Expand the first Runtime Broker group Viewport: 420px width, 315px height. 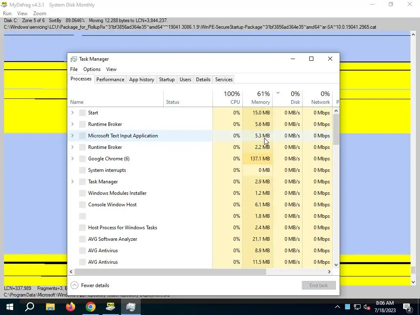pyautogui.click(x=72, y=124)
